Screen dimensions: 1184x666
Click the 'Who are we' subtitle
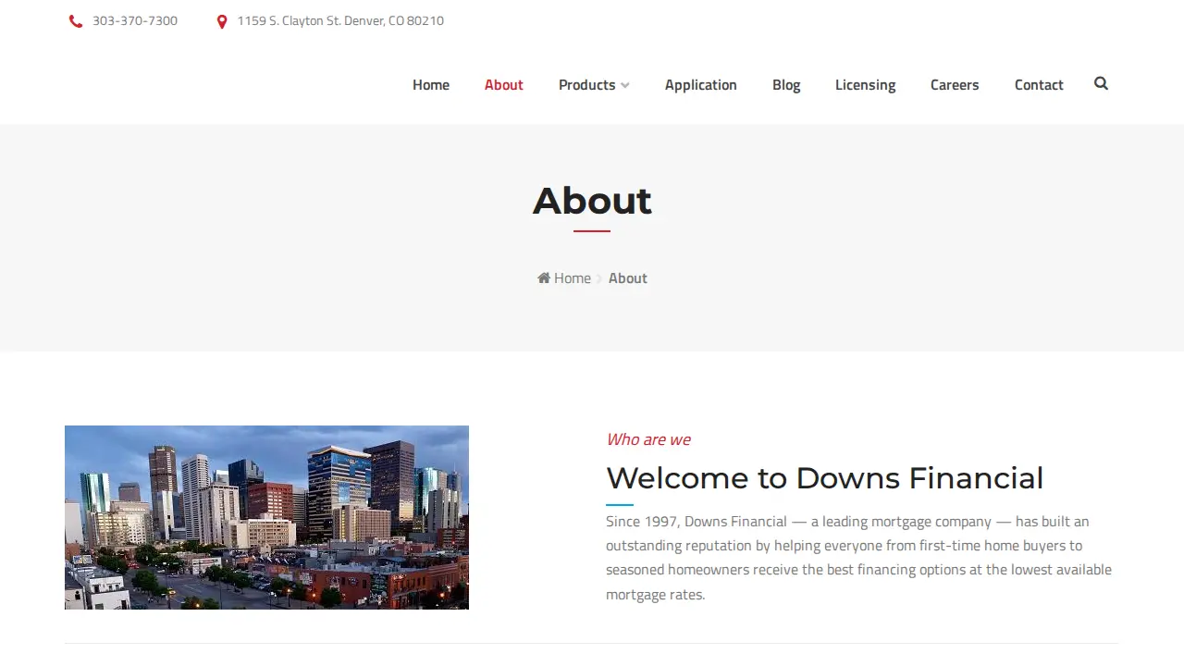click(x=648, y=439)
